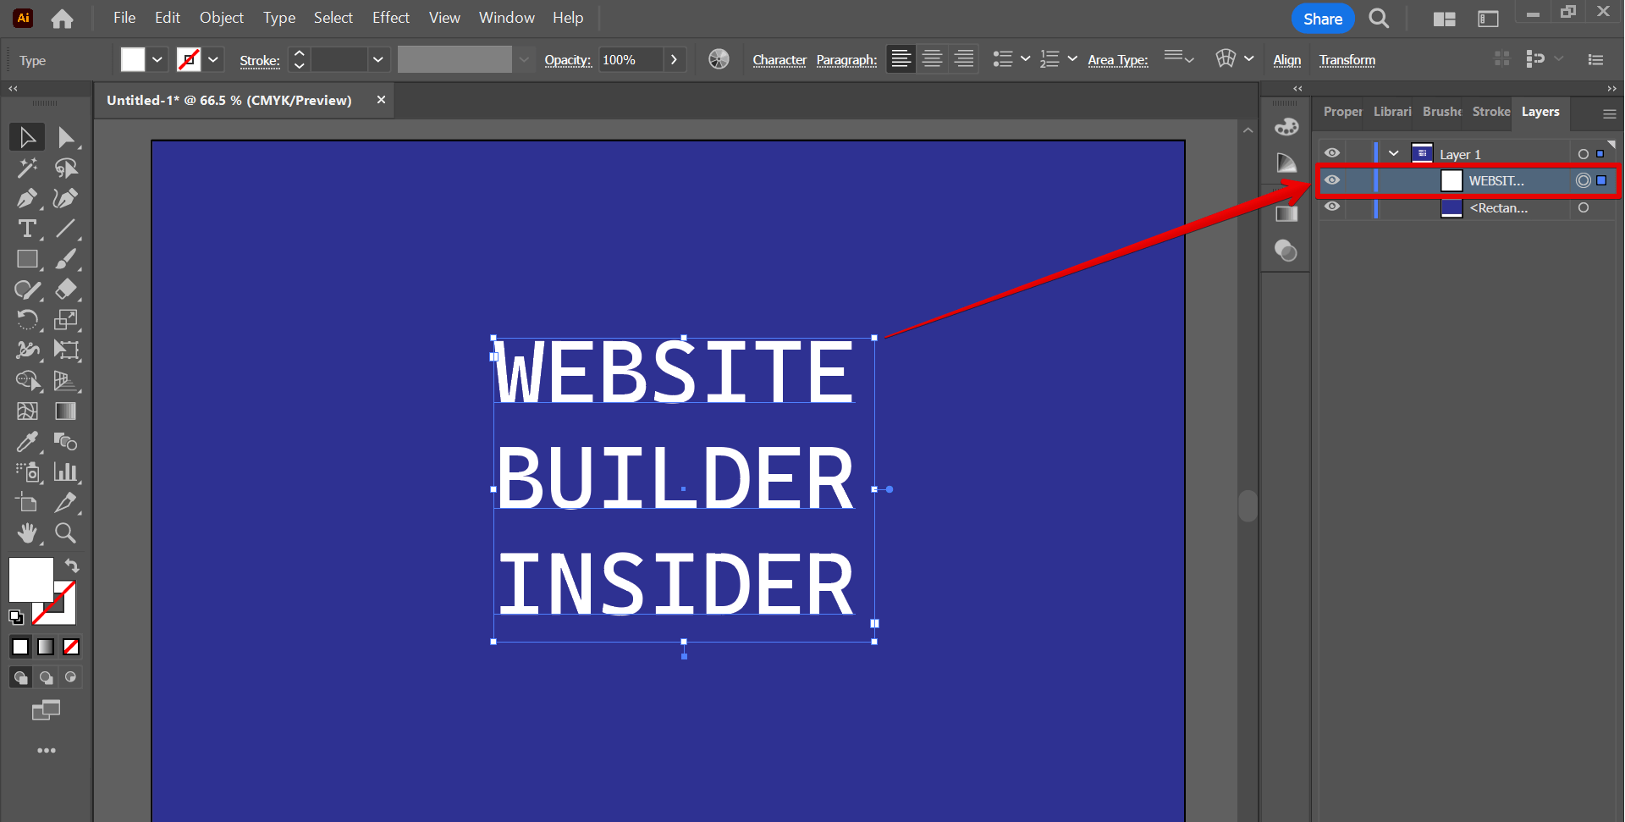
Task: Activate the Hand tool
Action: pyautogui.click(x=27, y=532)
